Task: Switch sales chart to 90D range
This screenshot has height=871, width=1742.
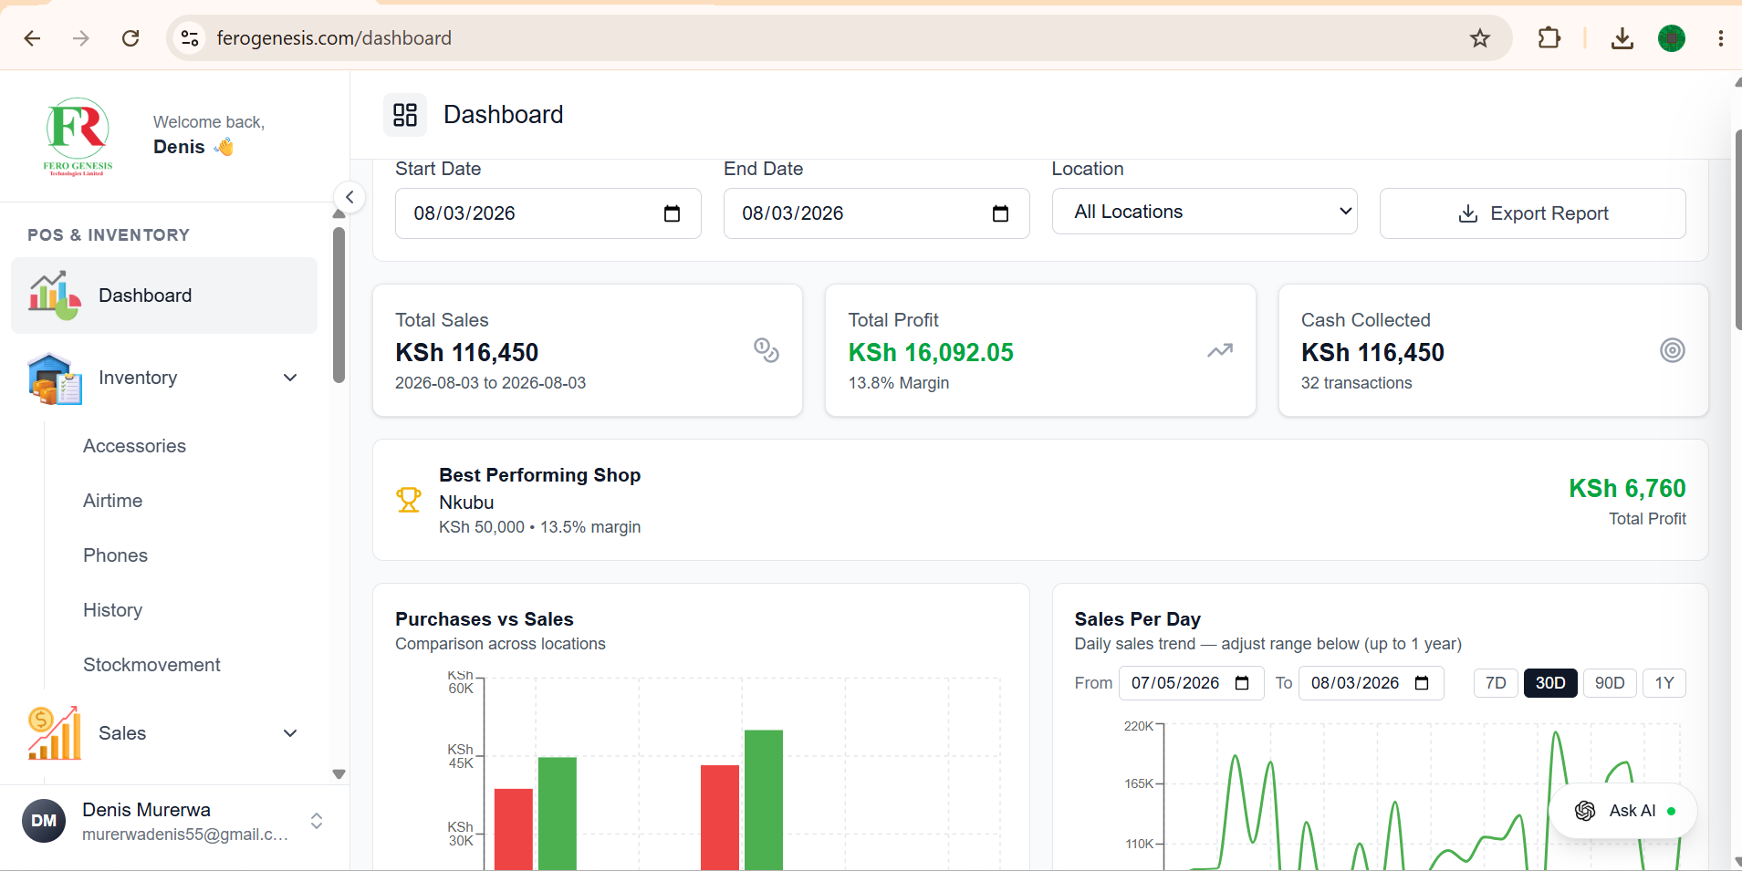Action: tap(1610, 683)
